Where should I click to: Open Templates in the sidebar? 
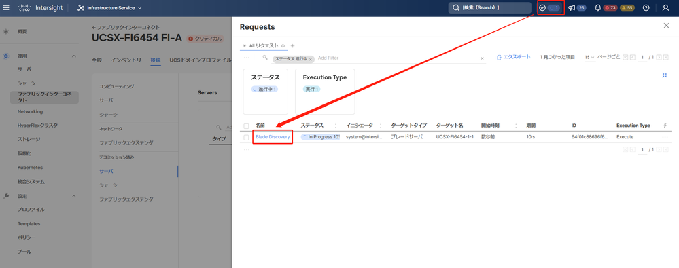coord(29,224)
